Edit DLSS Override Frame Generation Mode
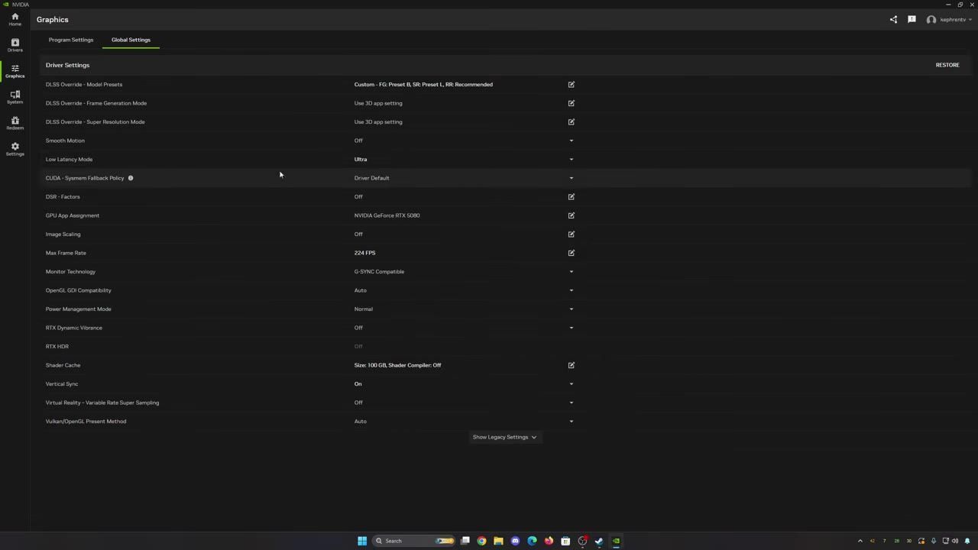The image size is (978, 550). coord(571,103)
